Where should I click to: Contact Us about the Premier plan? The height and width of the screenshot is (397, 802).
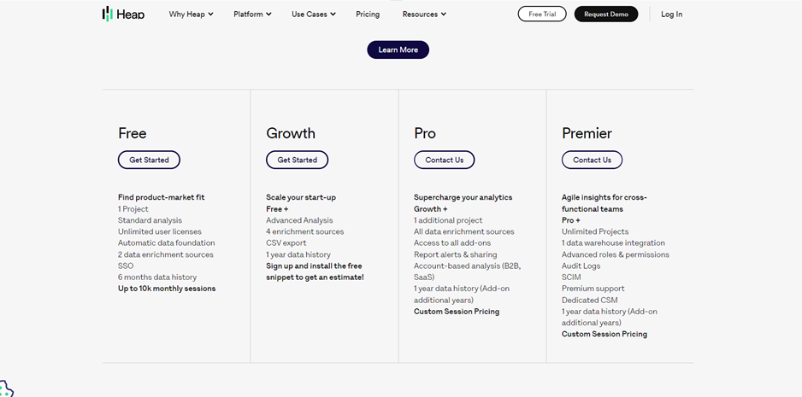pyautogui.click(x=593, y=160)
